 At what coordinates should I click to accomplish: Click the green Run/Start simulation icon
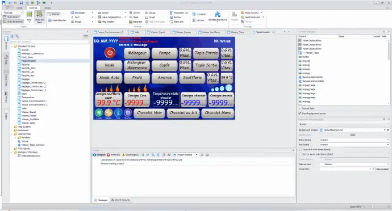[32, 3]
